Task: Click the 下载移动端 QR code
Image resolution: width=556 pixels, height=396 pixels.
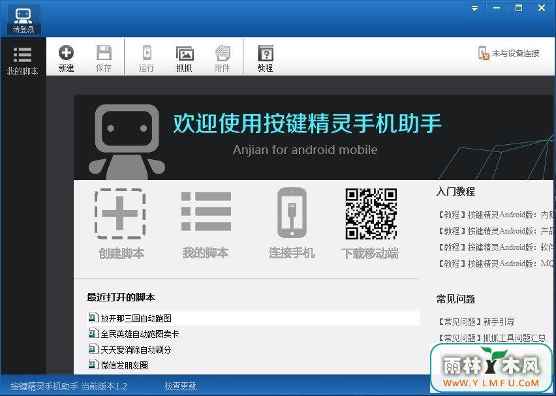Action: coord(371,214)
